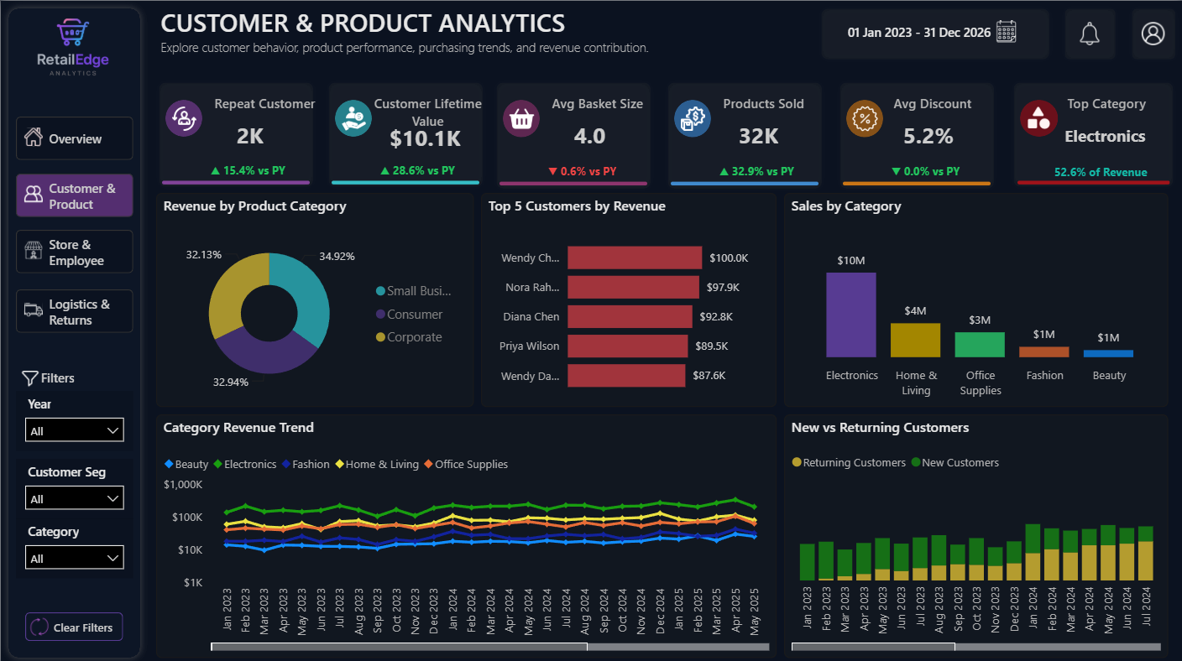Click the Repeat Customer KPI icon

pyautogui.click(x=183, y=118)
